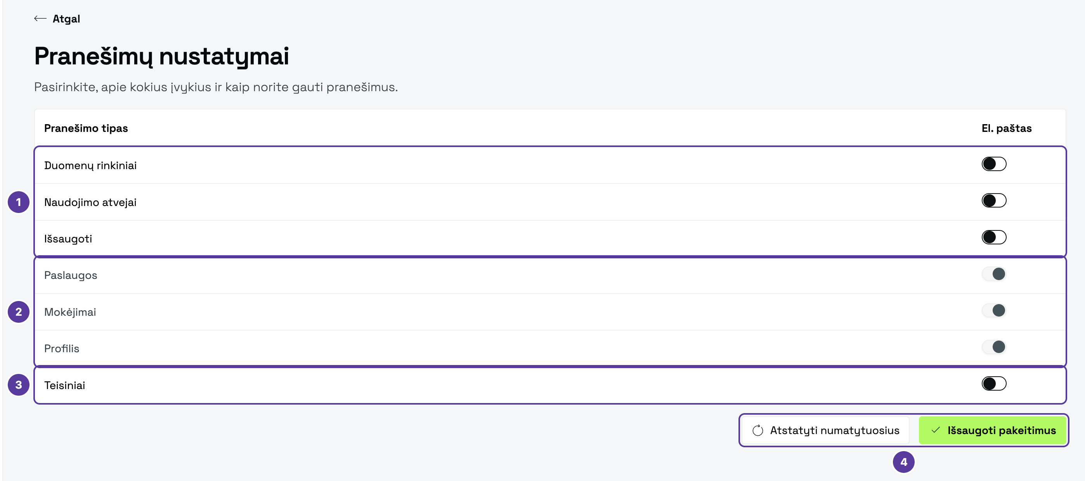Click the El. paštas column header
This screenshot has width=1085, height=481.
(1006, 128)
